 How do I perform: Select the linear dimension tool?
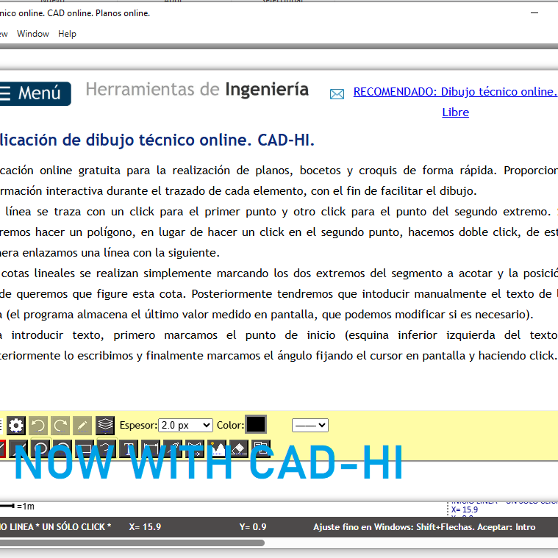coord(151,448)
